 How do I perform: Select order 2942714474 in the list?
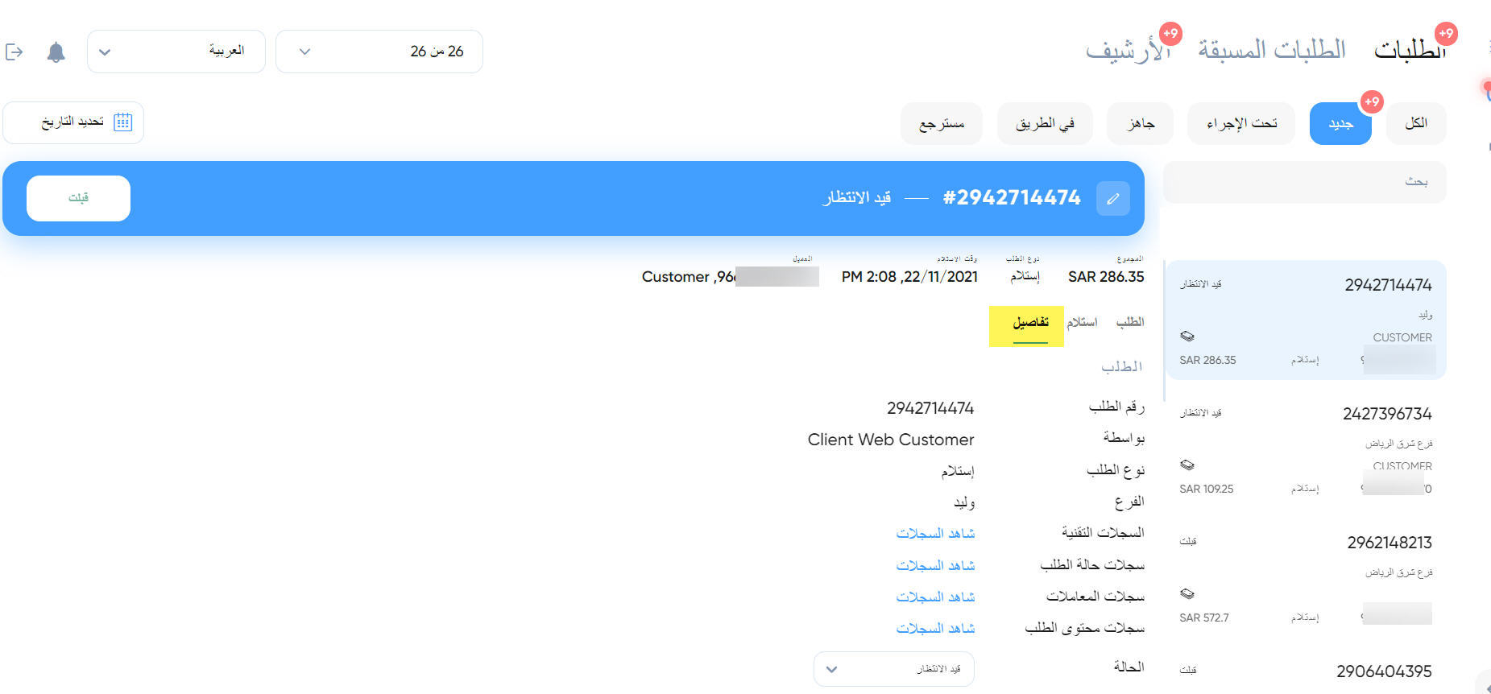pyautogui.click(x=1306, y=320)
